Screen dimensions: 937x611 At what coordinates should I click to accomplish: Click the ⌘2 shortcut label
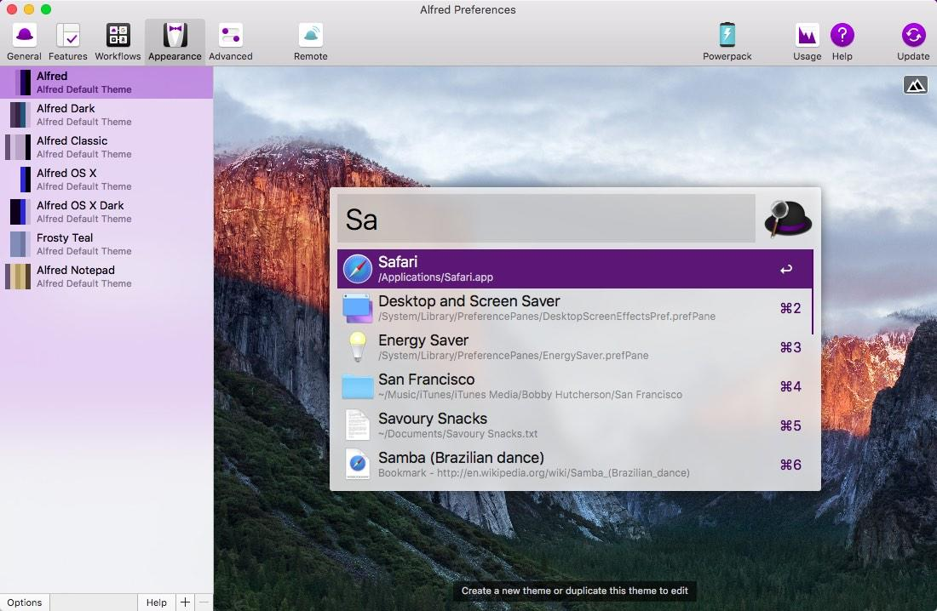[x=790, y=308]
